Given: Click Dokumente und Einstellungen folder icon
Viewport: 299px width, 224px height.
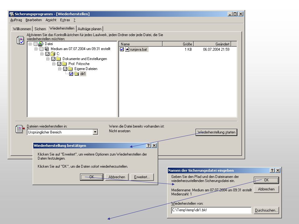Looking at the screenshot, I should 59,59.
